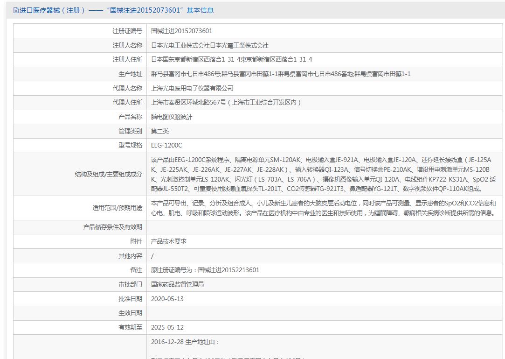
Task: Click the 有效期至 label
Action: pos(130,327)
